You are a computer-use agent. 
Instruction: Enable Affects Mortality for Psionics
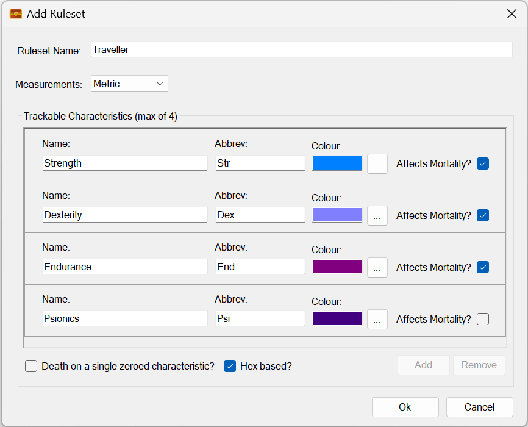[x=483, y=319]
